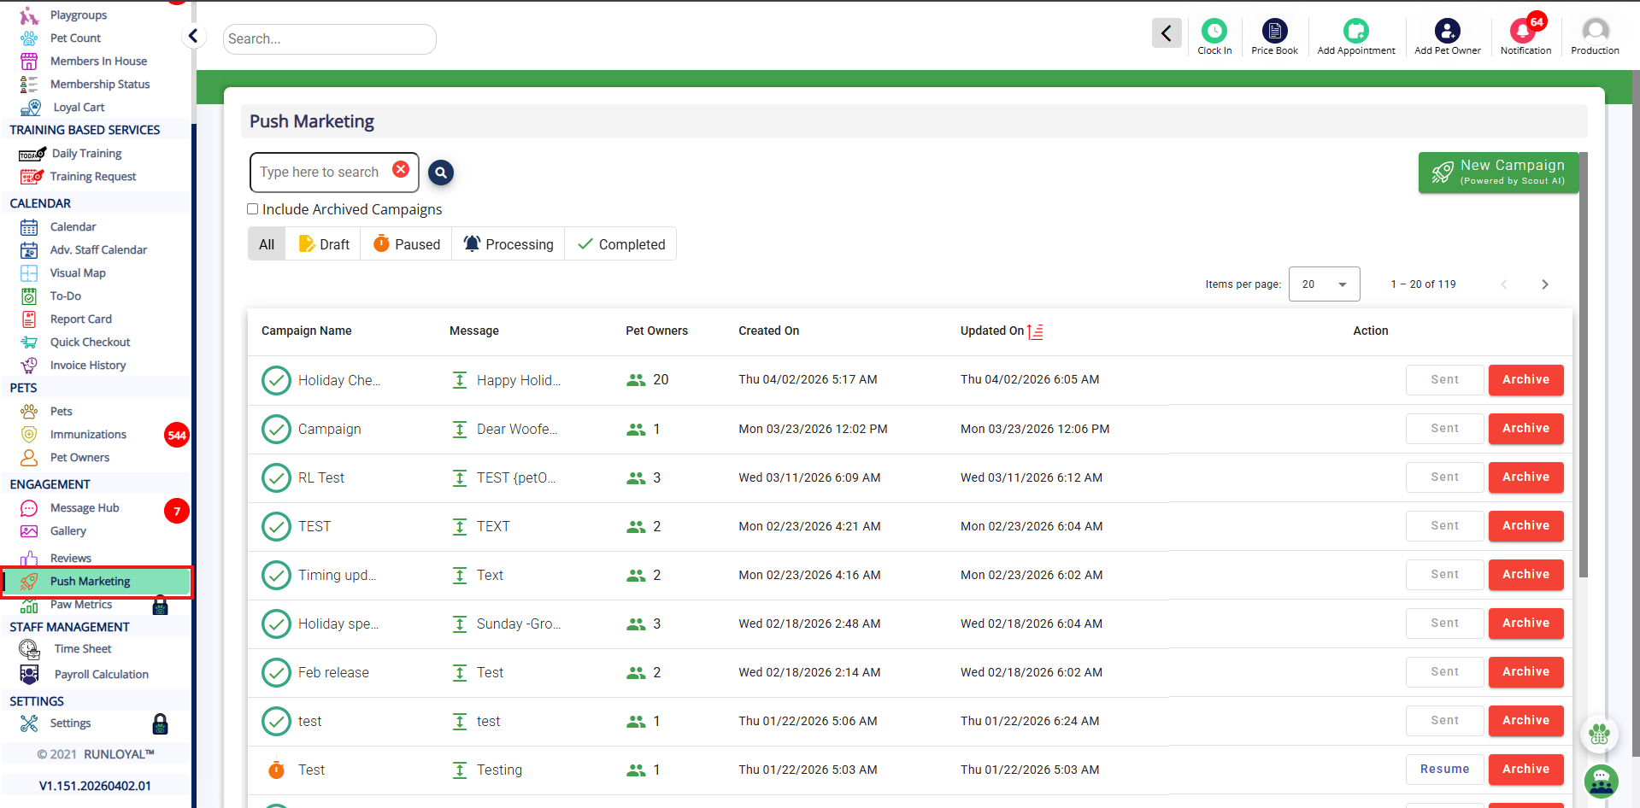Select the Processing filter tab
The width and height of the screenshot is (1640, 808).
point(508,244)
